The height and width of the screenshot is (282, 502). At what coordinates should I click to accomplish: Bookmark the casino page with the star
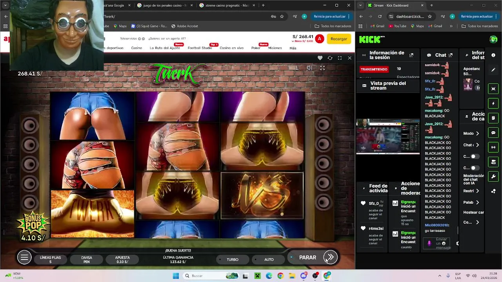[282, 16]
